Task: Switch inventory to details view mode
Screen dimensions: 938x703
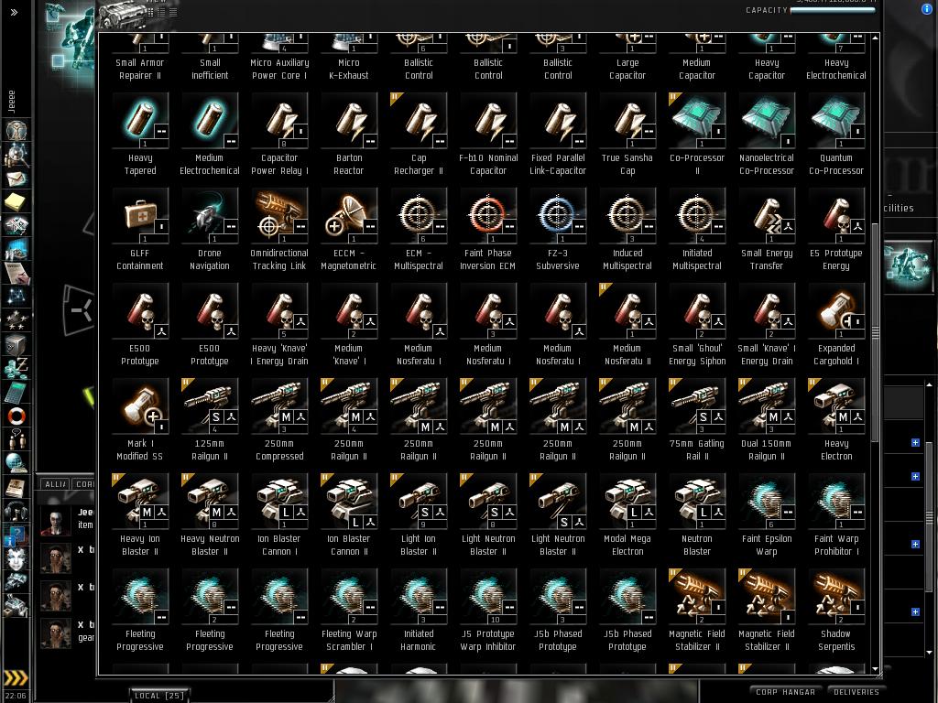Action: [163, 11]
